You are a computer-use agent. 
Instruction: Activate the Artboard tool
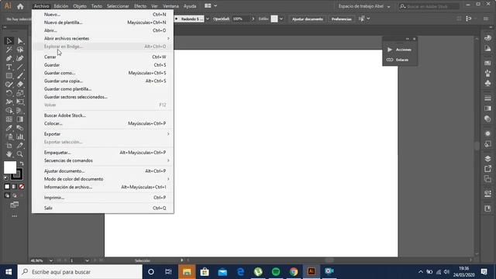[x=9, y=146]
